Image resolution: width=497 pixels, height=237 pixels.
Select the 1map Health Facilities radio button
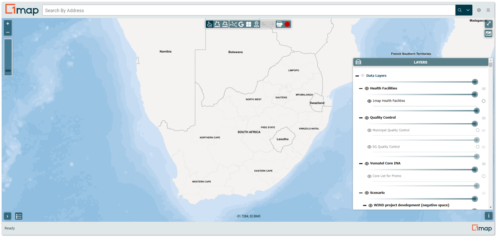[484, 101]
